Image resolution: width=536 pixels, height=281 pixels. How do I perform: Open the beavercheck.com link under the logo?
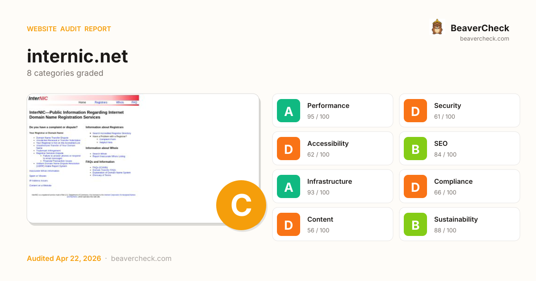pyautogui.click(x=484, y=39)
